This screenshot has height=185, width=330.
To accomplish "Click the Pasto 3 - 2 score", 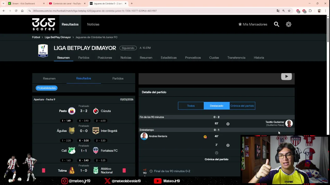I will [x=84, y=111].
